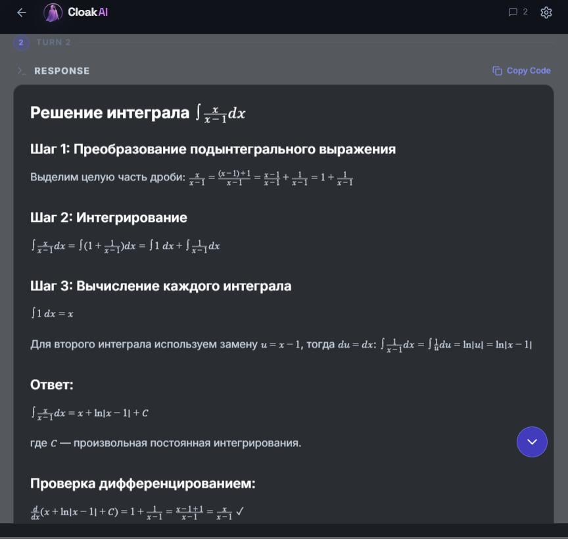Select the RESPONSE section label
The width and height of the screenshot is (568, 539).
coord(62,70)
